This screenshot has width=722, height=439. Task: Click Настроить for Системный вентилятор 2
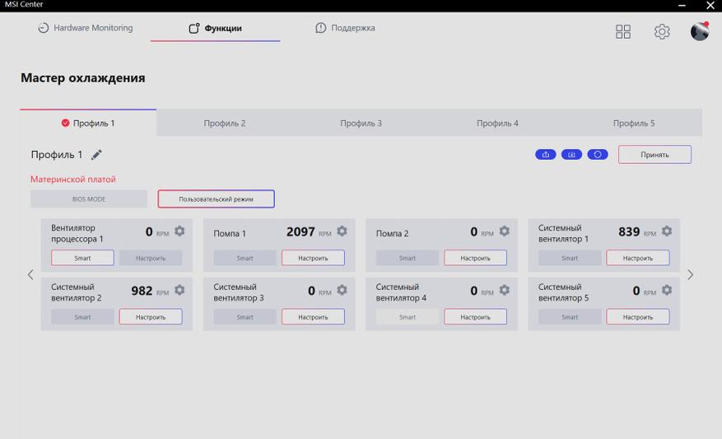click(x=151, y=317)
